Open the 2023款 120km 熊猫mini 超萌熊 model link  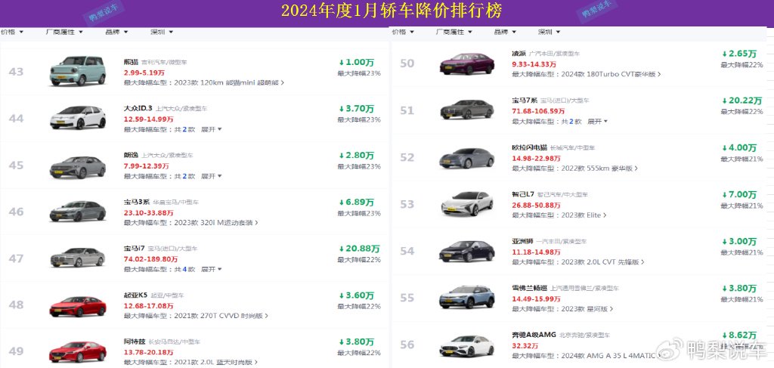(229, 82)
